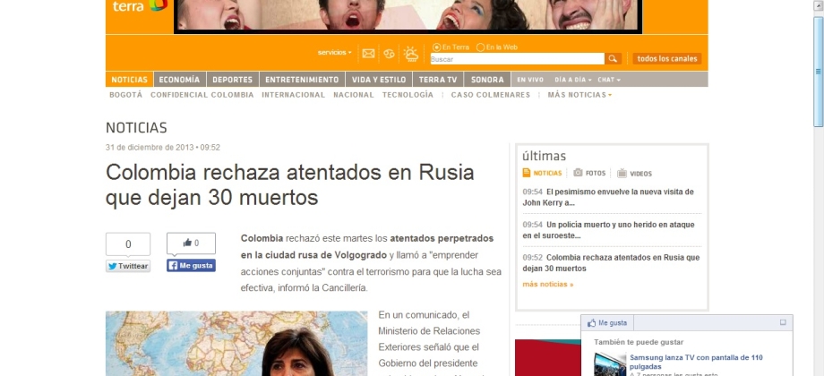Open the Vida y Estilo tab

pos(379,80)
